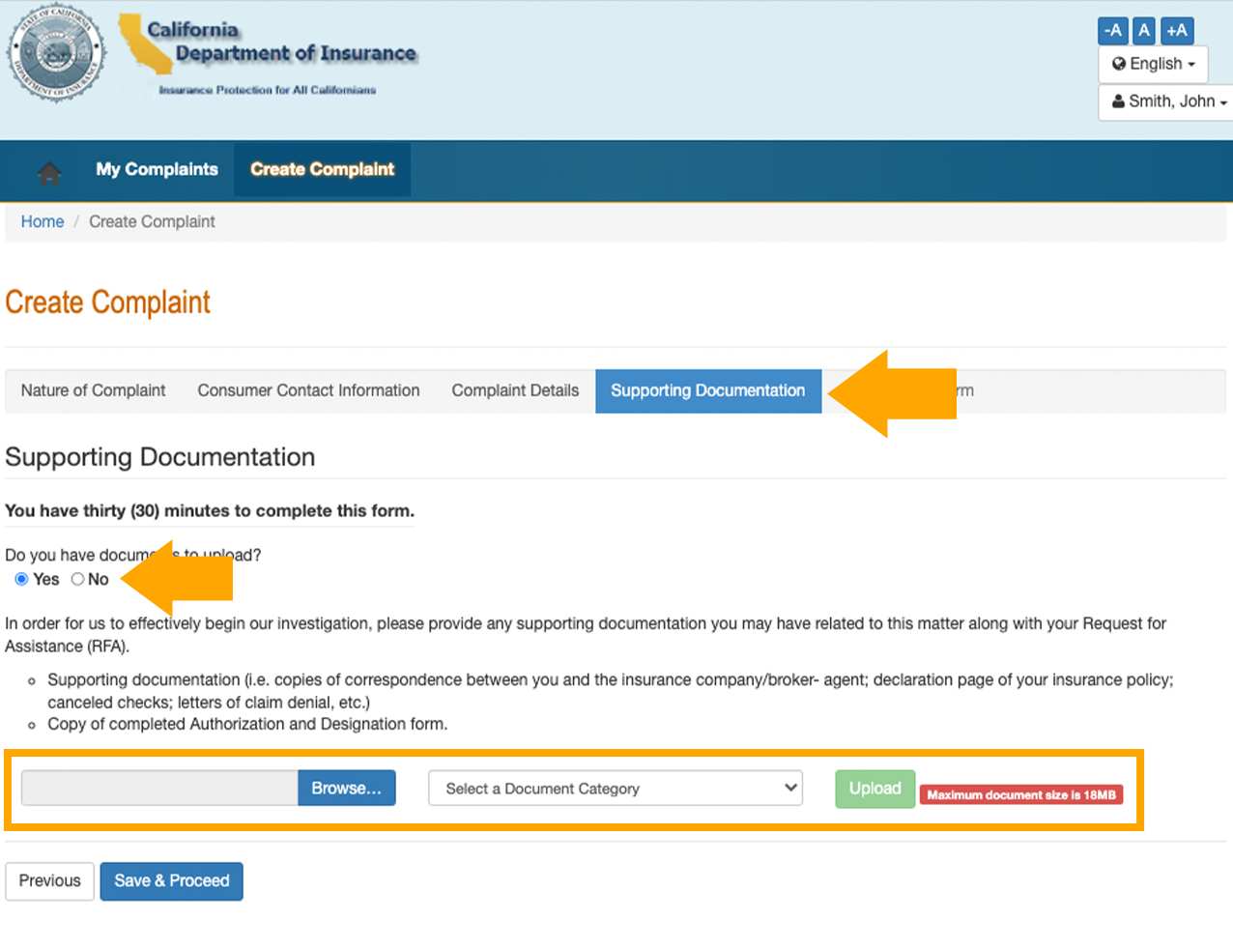Click the Previous button

click(50, 881)
